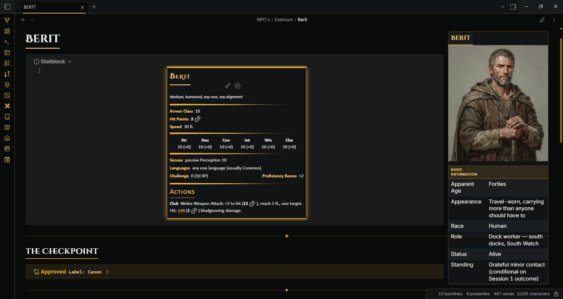Image resolution: width=563 pixels, height=299 pixels.
Task: Click the 1d4 damage link
Action: coord(181,210)
